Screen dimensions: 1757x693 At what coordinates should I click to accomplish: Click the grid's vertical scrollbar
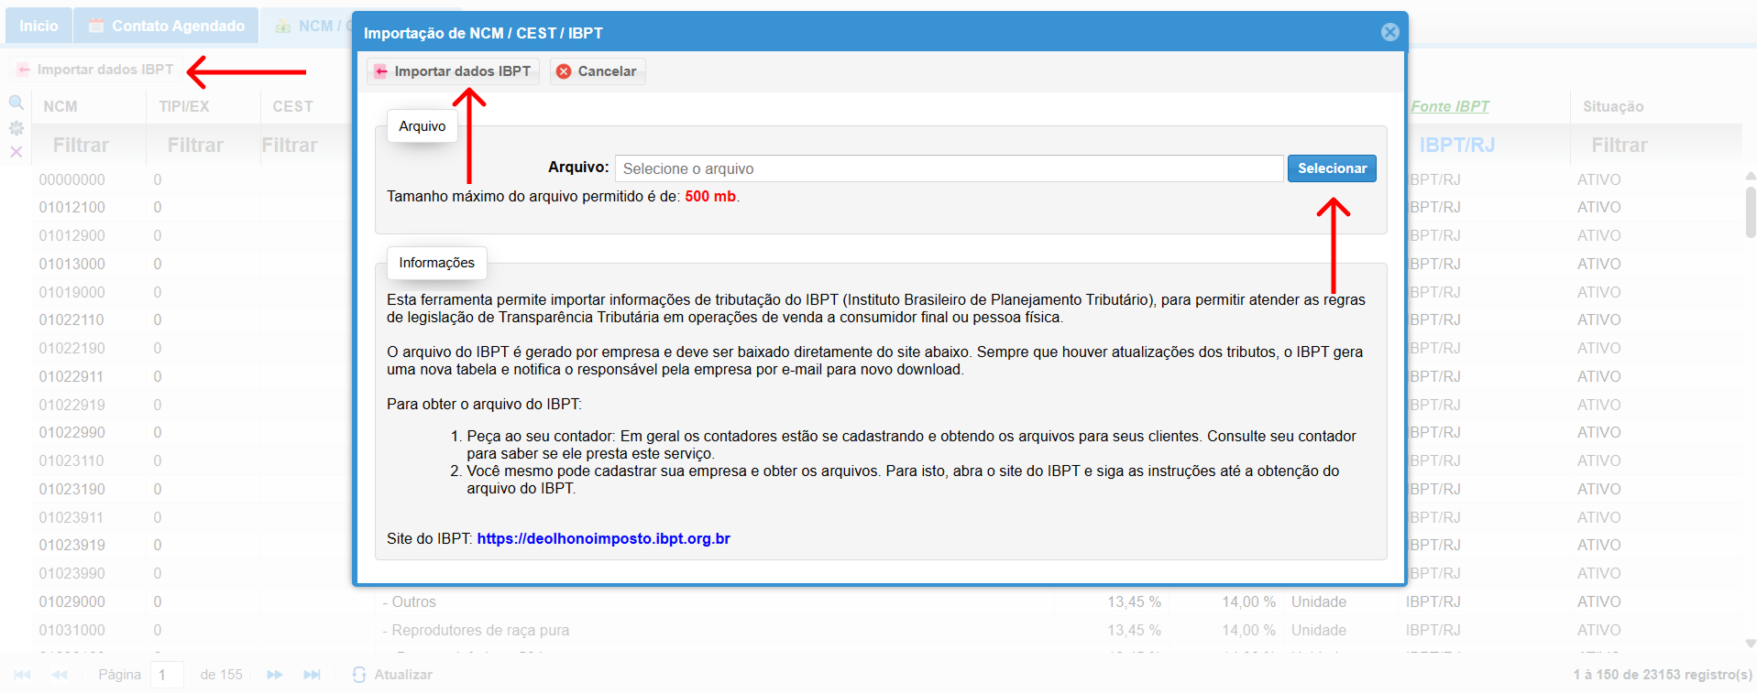click(x=1750, y=212)
